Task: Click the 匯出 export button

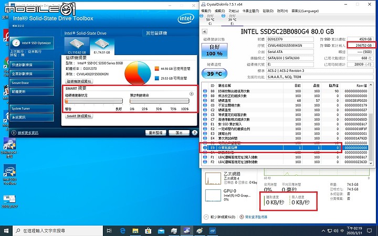Action: point(179,133)
